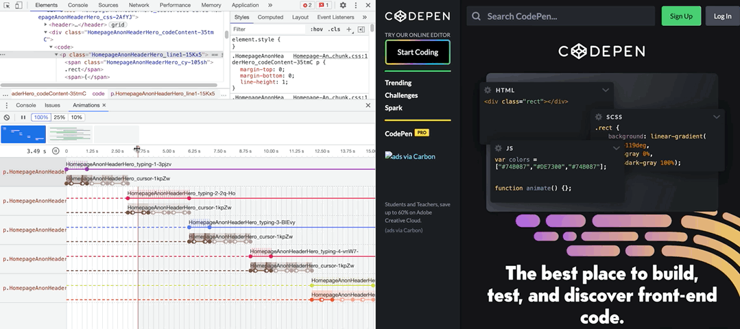This screenshot has height=329, width=740.
Task: Clear all animations icon
Action: [7, 117]
